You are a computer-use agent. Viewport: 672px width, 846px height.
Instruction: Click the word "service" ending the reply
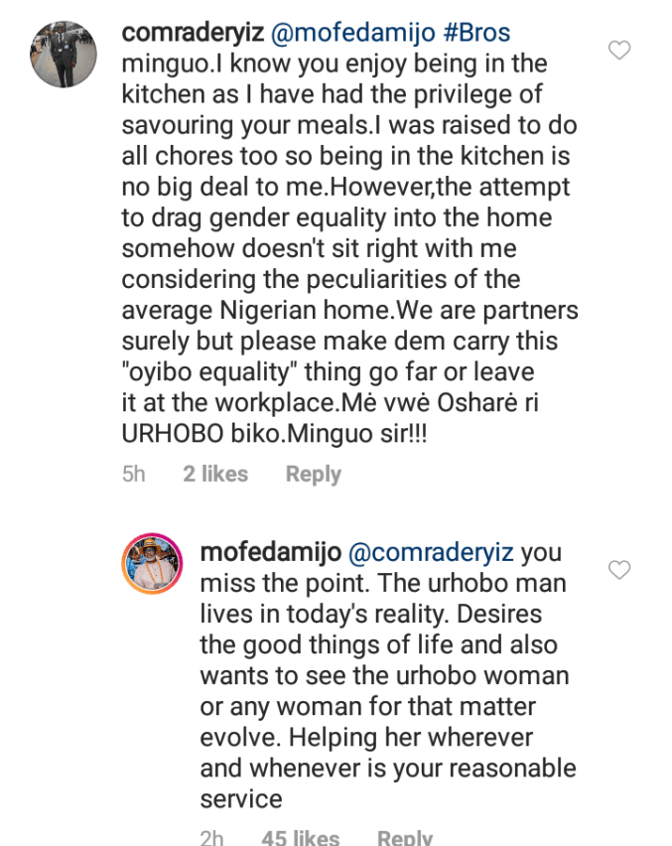pos(241,799)
